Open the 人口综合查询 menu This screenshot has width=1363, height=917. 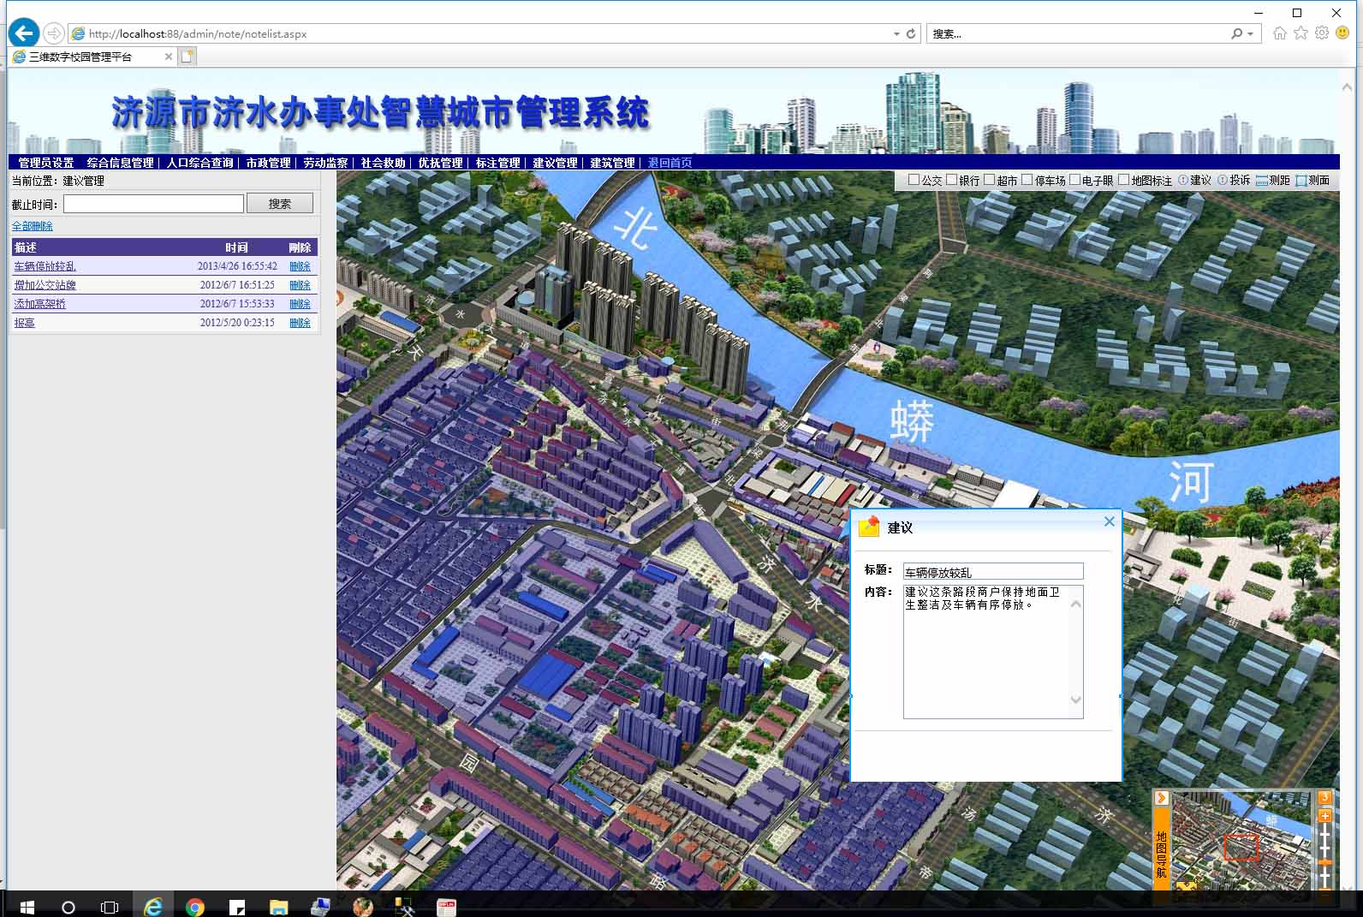[199, 163]
